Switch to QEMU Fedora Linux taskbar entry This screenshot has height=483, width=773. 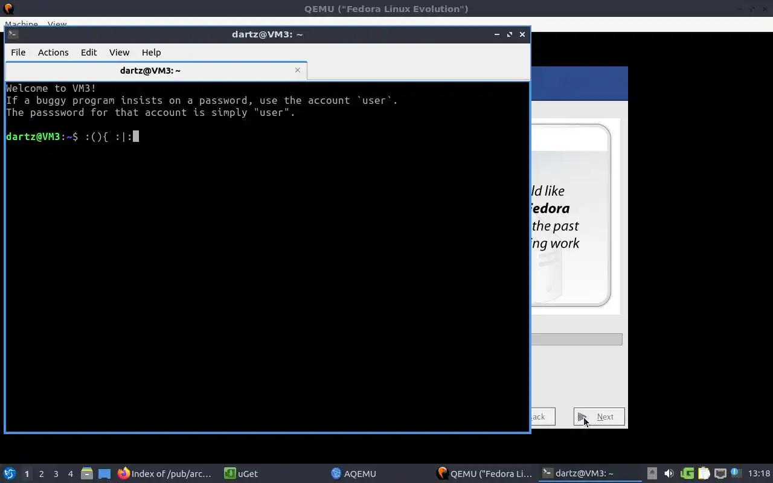coord(485,473)
